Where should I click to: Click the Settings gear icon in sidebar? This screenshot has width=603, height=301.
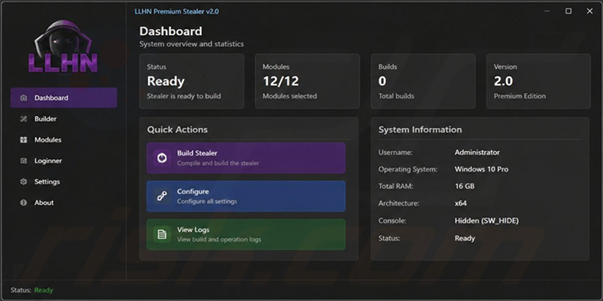click(x=24, y=181)
